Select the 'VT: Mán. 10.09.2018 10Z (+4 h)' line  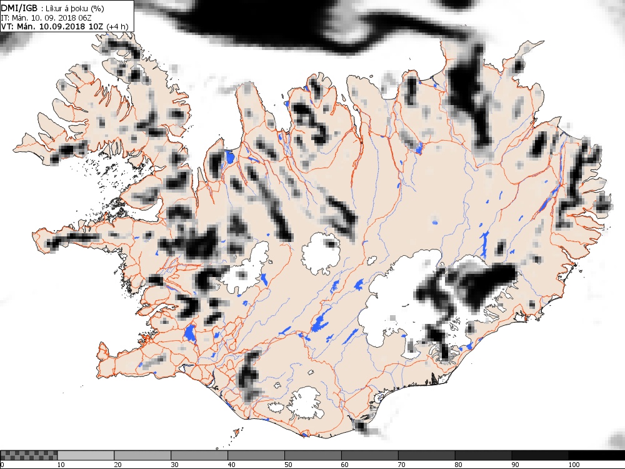(64, 26)
